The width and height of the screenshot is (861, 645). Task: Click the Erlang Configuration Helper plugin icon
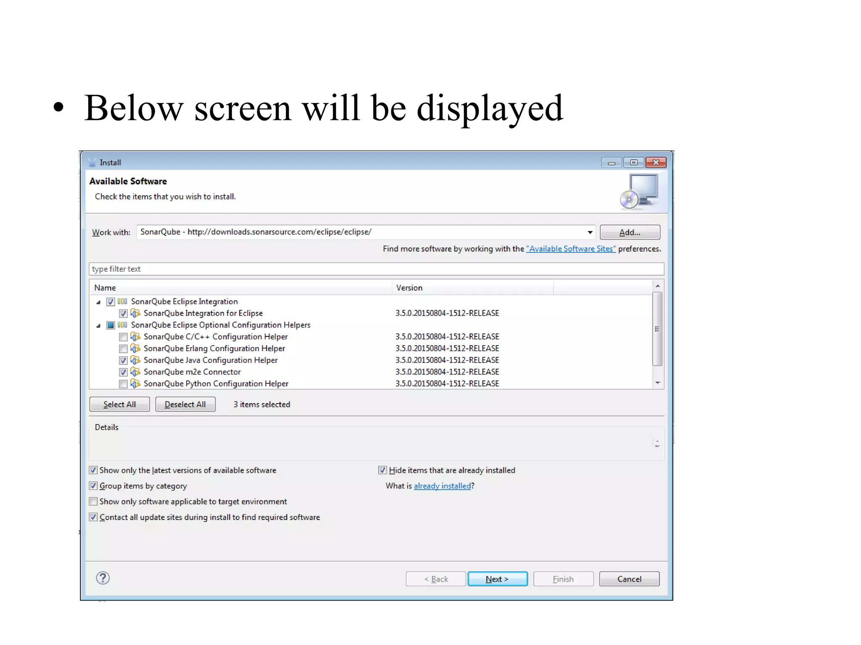coord(135,349)
